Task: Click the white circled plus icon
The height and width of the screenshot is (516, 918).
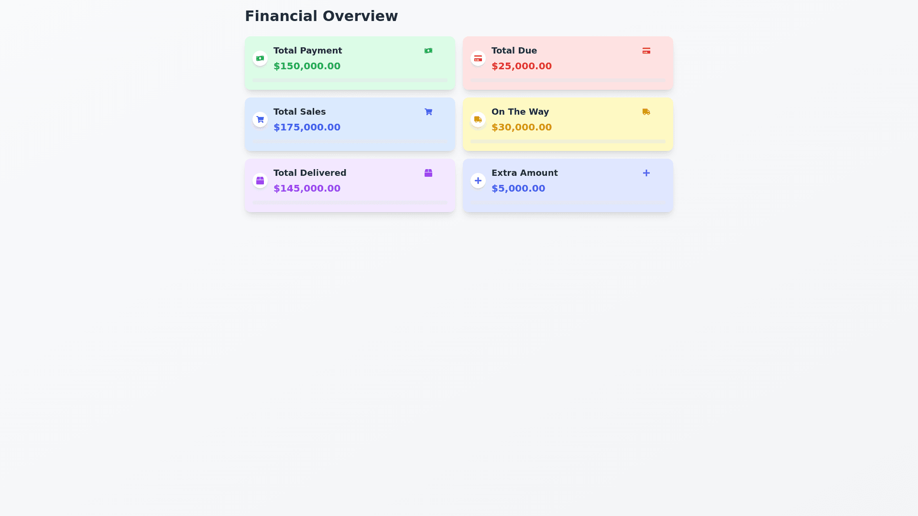Action: click(x=478, y=181)
